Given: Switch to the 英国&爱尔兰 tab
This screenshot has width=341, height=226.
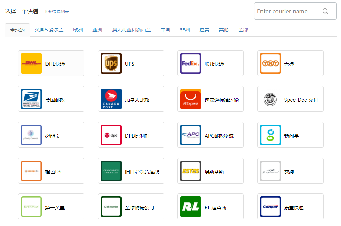Looking at the screenshot, I should (49, 30).
